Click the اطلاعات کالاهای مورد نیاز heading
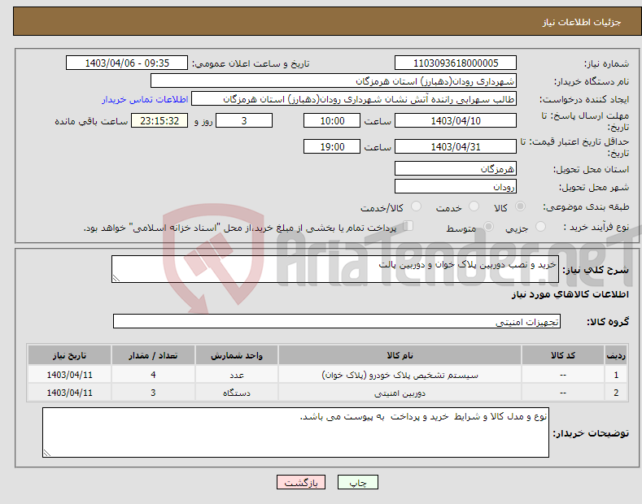 pyautogui.click(x=570, y=294)
